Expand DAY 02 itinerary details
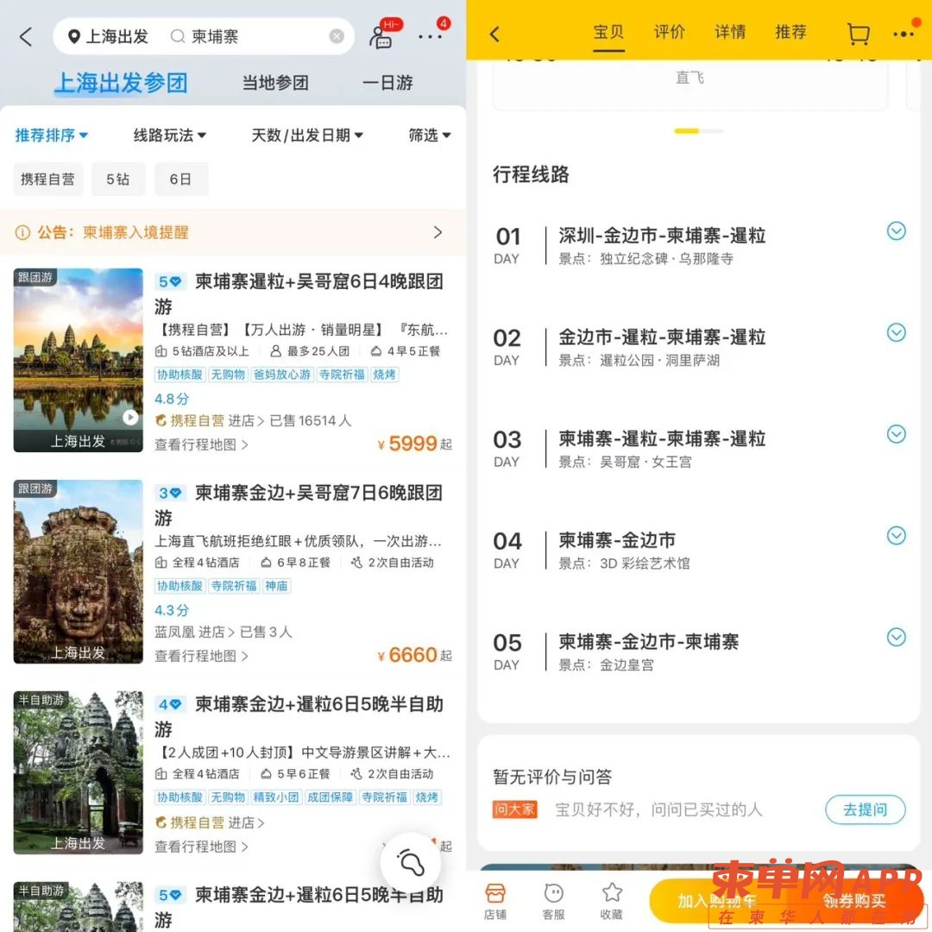 coord(897,332)
